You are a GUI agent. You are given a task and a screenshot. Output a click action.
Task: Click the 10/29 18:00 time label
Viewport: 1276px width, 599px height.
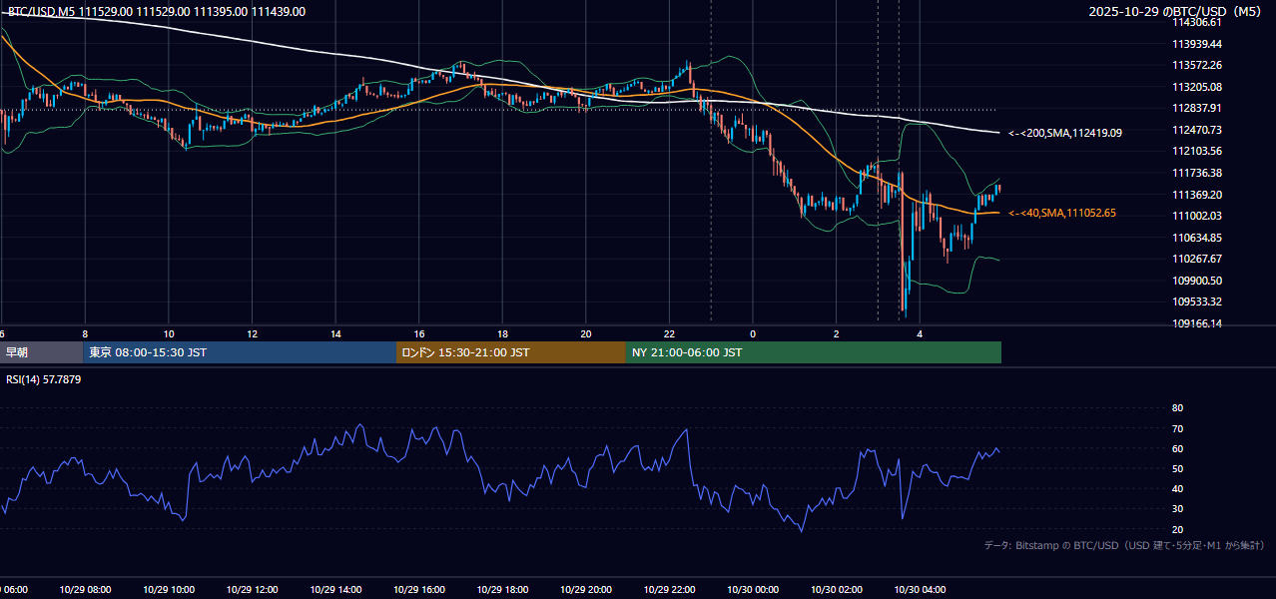502,590
